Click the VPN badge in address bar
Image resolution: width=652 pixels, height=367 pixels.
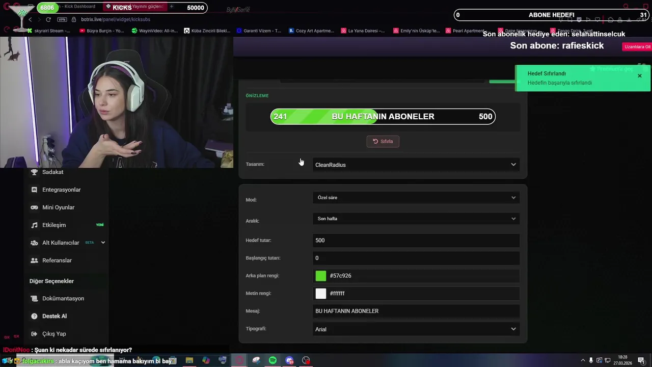[62, 19]
